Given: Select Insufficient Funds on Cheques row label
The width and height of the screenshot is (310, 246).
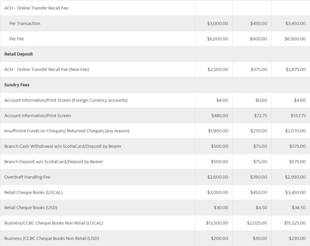Looking at the screenshot, I should click(x=67, y=131).
